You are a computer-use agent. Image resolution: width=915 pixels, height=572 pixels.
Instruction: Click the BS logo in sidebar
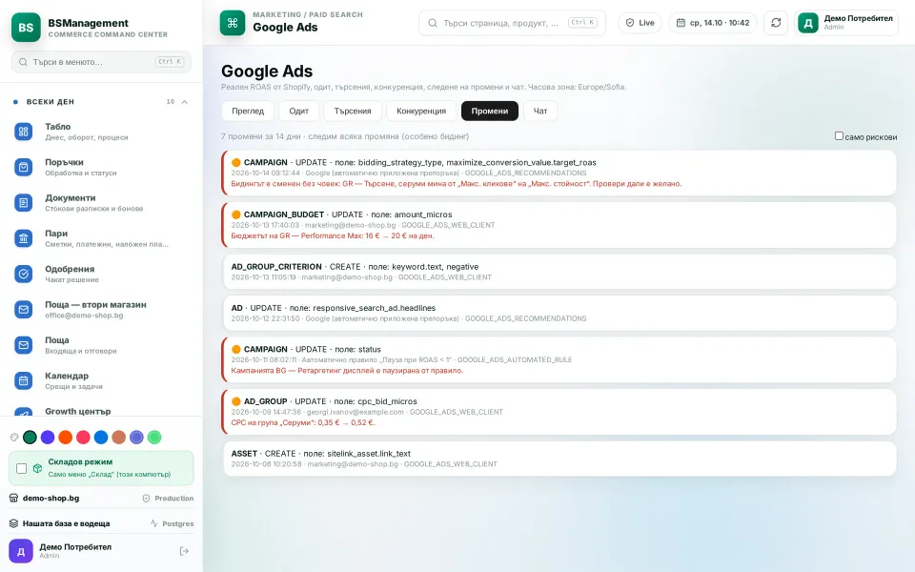pyautogui.click(x=26, y=28)
